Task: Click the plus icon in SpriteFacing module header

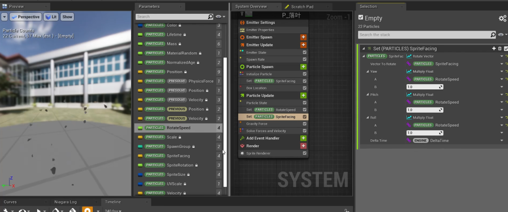Action: (x=494, y=48)
